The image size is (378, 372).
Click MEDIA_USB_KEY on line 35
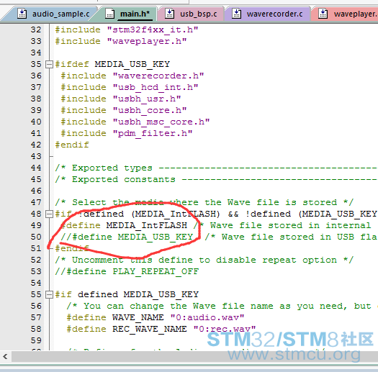tap(132, 64)
